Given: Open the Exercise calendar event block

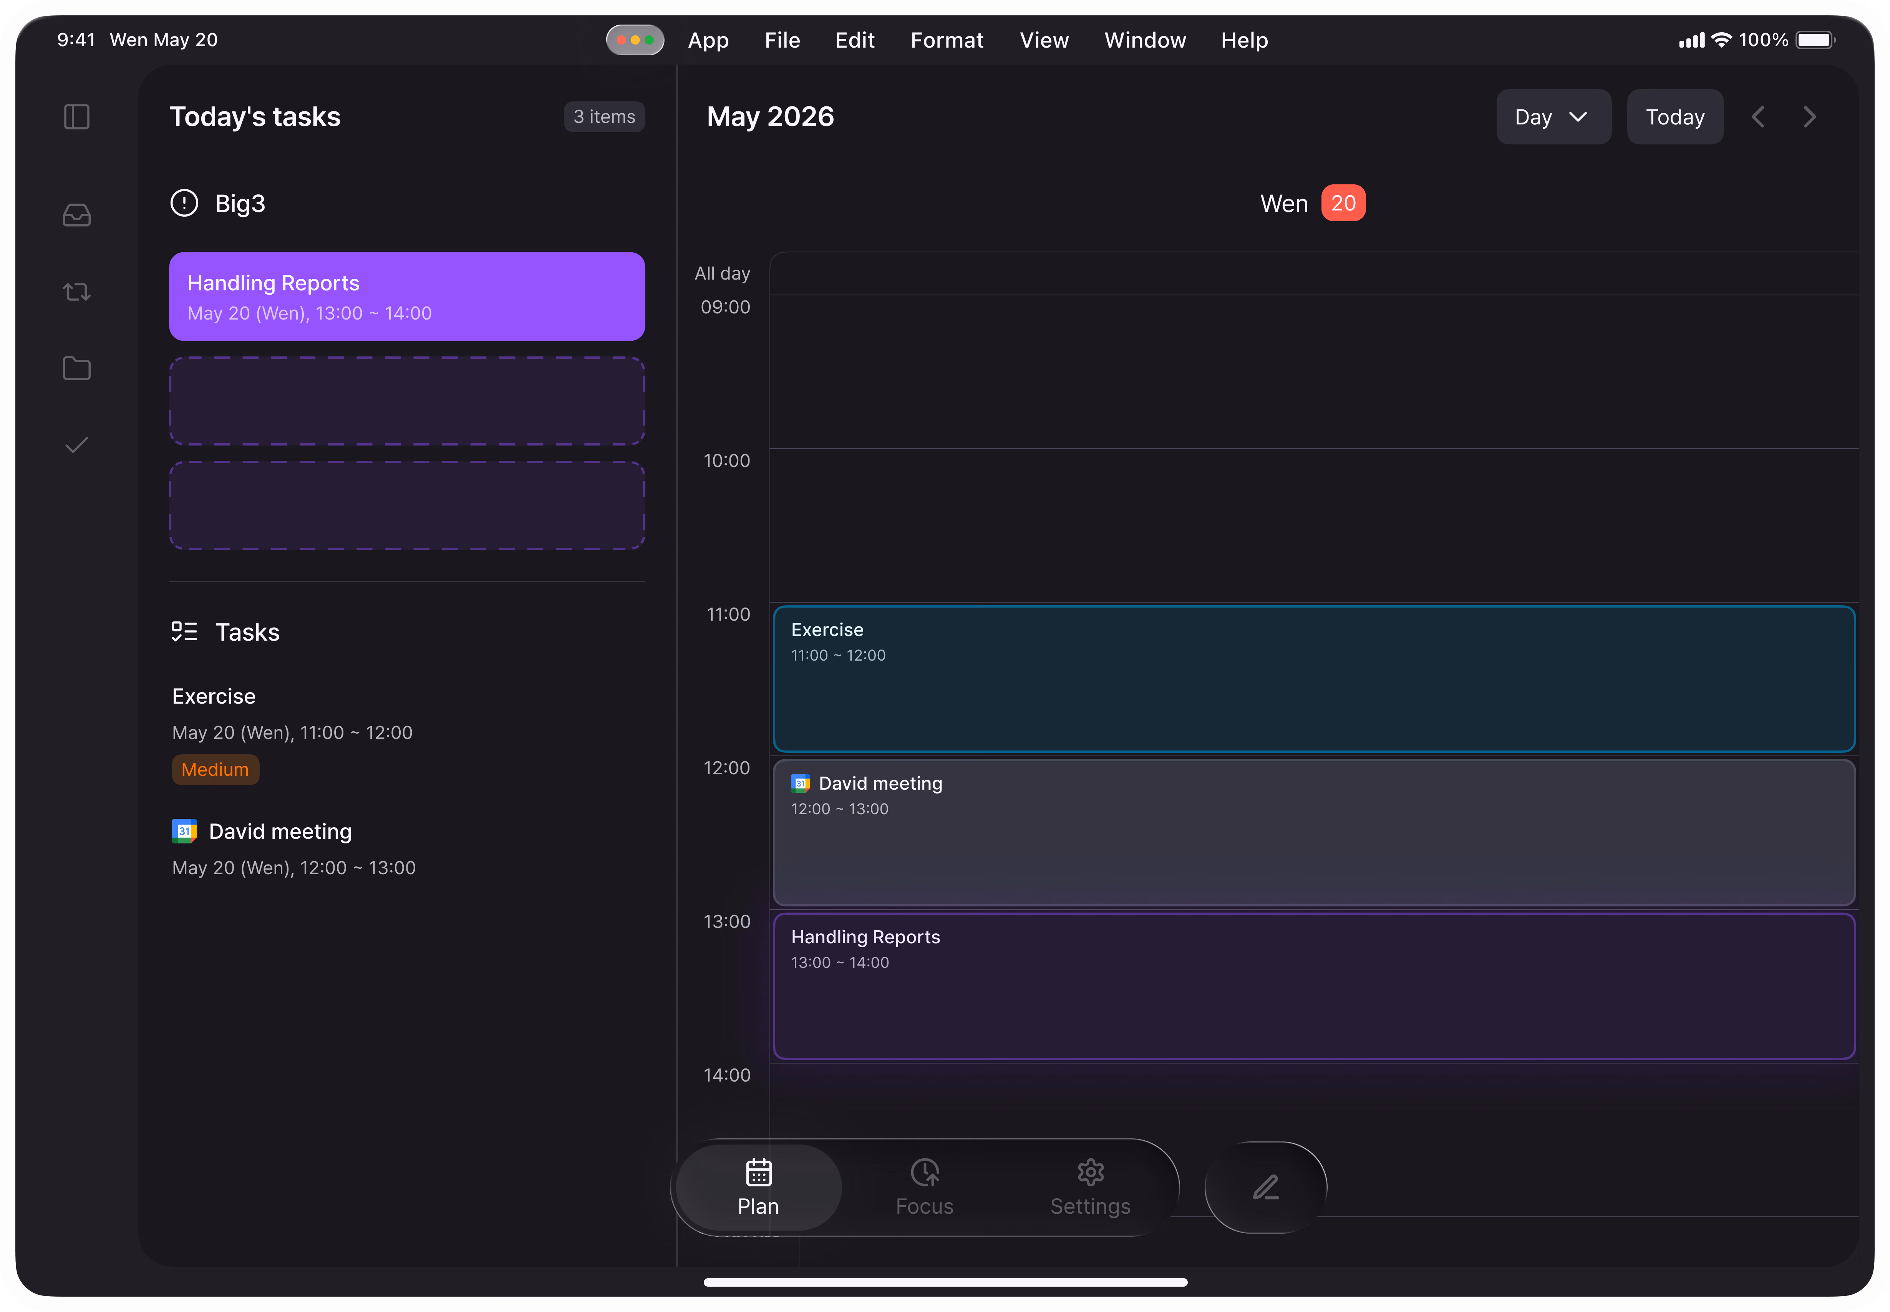Looking at the screenshot, I should click(x=1314, y=679).
